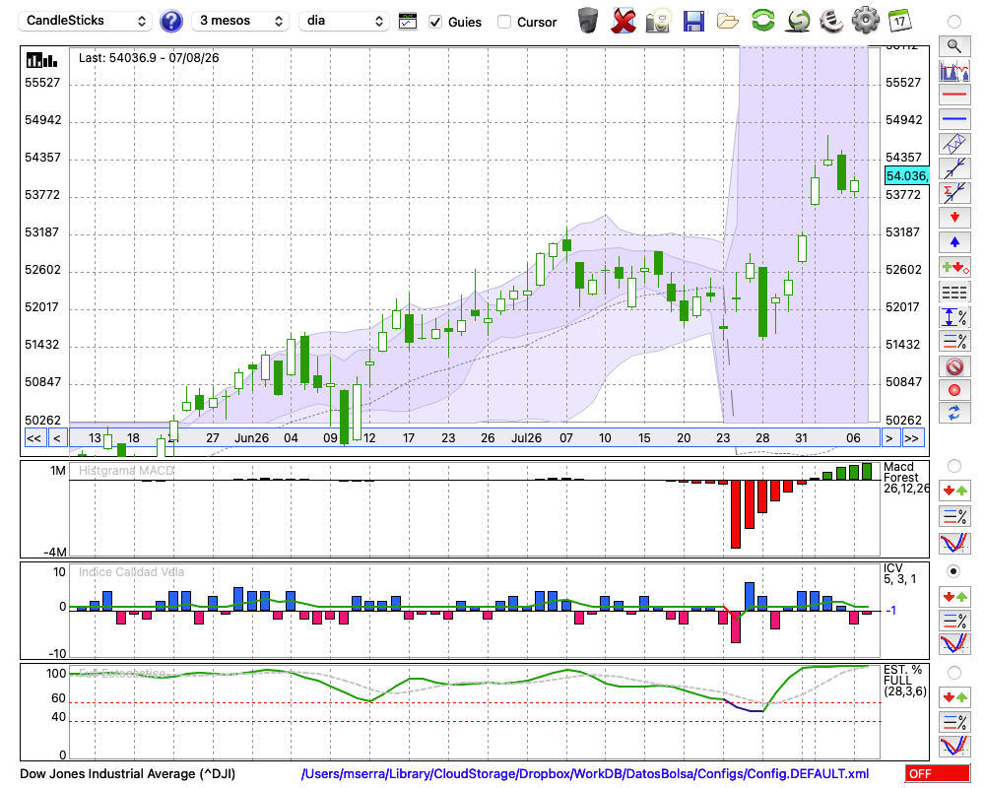The width and height of the screenshot is (985, 788).
Task: Click the << rewind button on timeline
Action: tap(34, 438)
